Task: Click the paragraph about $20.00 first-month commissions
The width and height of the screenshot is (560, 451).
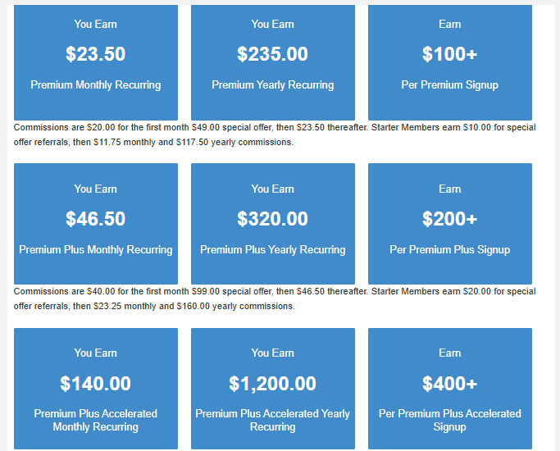Action: pyautogui.click(x=274, y=134)
